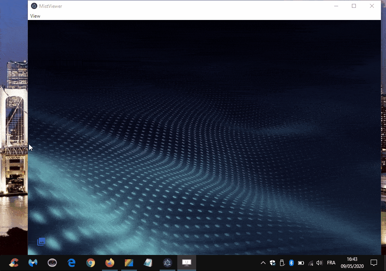Open Windows Security shield tray icon
Viewport: 386px width, 271px height.
[x=273, y=263]
